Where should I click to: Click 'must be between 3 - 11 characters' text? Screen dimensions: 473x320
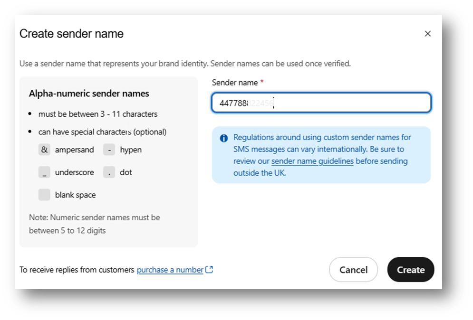pyautogui.click(x=98, y=114)
